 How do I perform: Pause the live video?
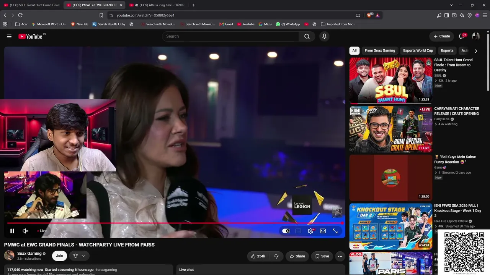tap(12, 231)
